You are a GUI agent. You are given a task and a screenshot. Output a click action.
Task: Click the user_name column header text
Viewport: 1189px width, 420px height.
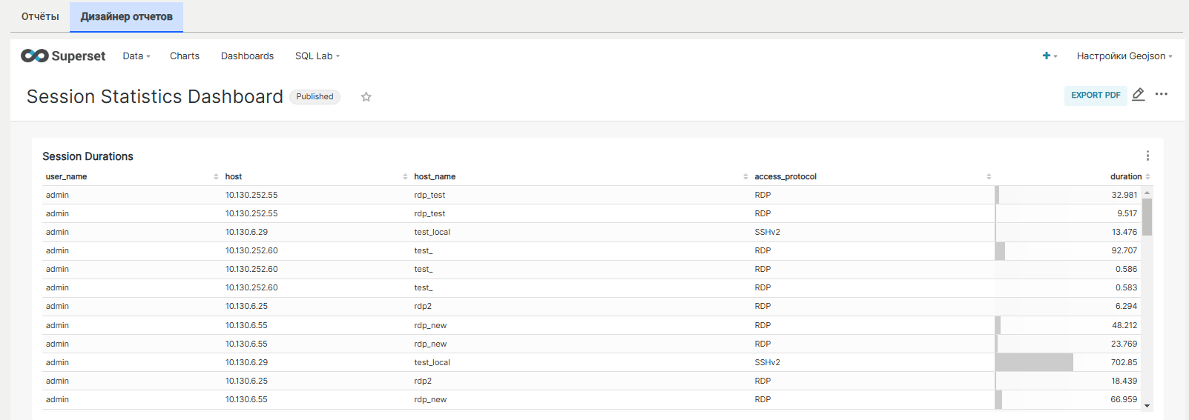click(66, 176)
